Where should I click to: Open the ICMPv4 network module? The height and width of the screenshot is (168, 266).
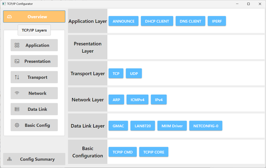point(137,100)
